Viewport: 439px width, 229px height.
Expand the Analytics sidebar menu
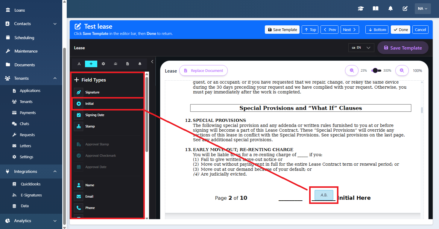click(x=31, y=221)
